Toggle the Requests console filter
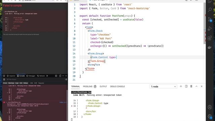215x121 pixels. pyautogui.click(x=41, y=83)
